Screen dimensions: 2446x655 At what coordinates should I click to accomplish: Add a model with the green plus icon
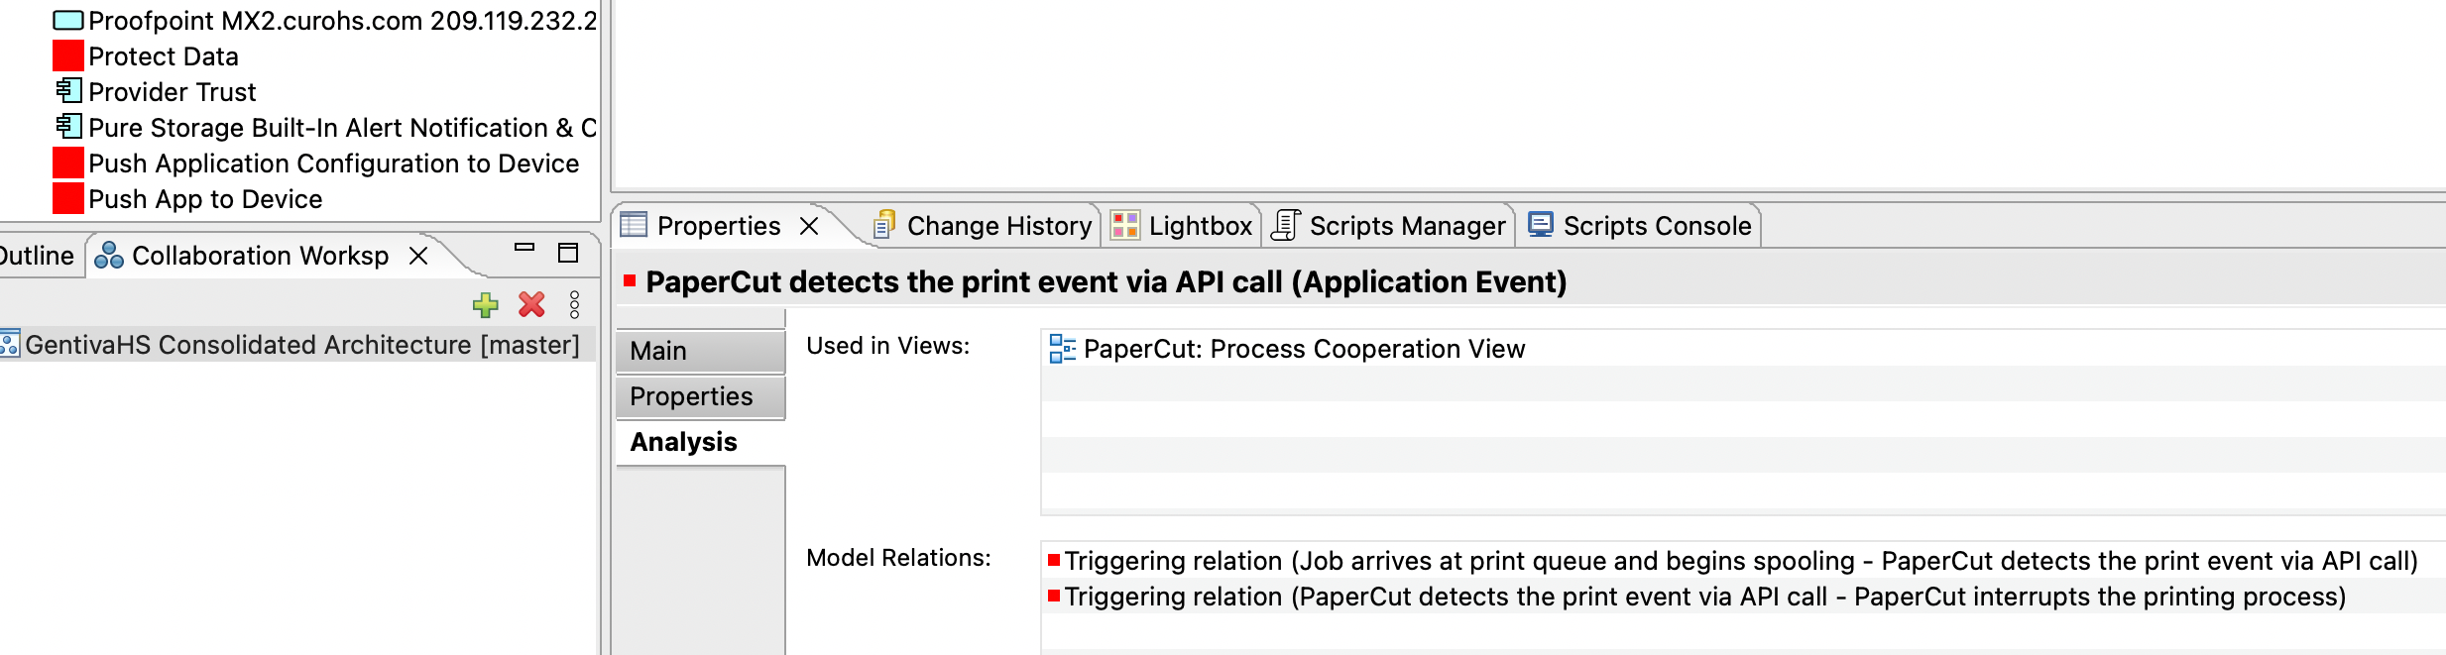point(485,305)
